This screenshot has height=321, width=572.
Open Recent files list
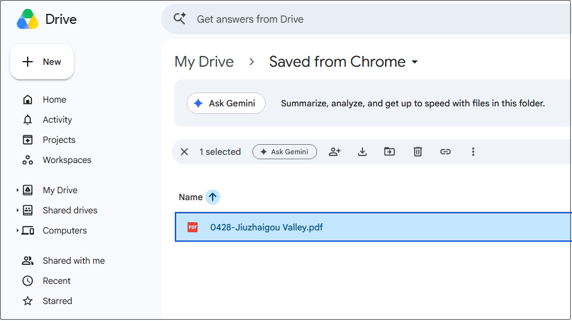[x=57, y=281]
